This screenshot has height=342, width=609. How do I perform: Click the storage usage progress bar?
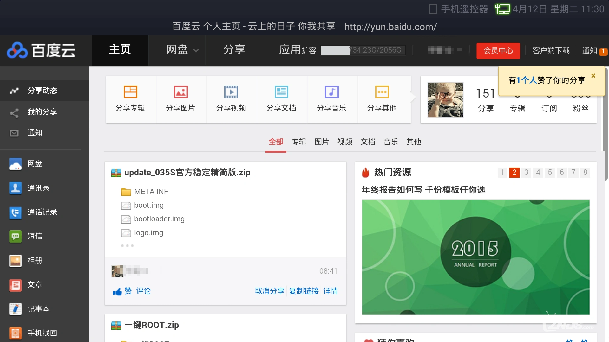(363, 50)
